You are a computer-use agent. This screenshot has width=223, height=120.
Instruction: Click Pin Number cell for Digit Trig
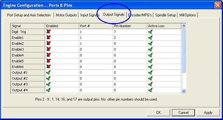tap(130, 32)
